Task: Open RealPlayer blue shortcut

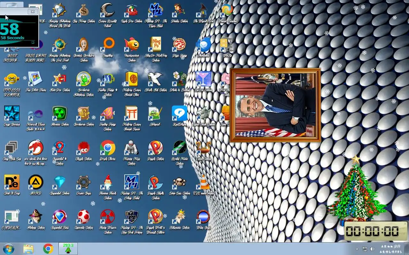Action: coord(180,113)
